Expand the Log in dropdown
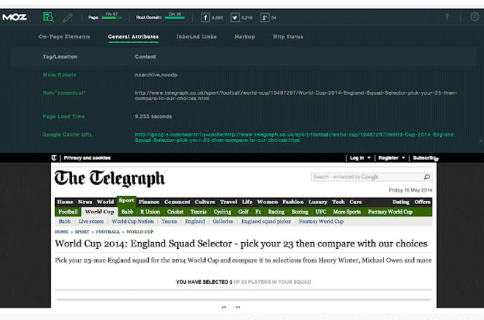This screenshot has width=484, height=320. point(360,158)
